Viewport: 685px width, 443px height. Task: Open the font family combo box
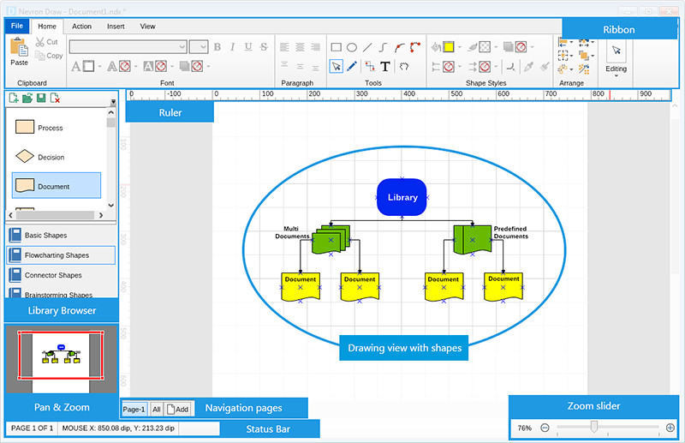coord(128,47)
